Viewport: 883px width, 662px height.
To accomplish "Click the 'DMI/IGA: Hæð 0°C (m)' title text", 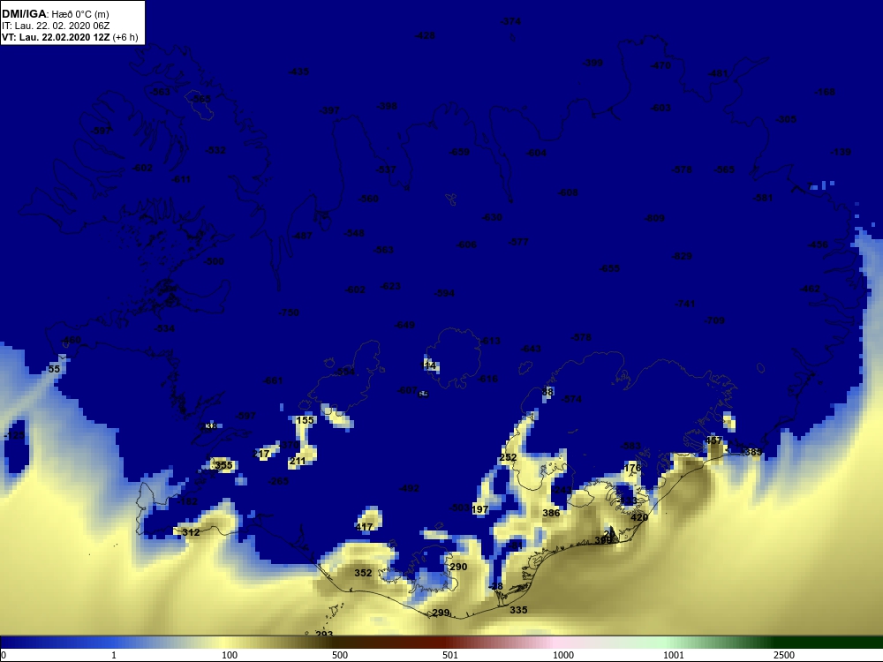I will coord(55,14).
